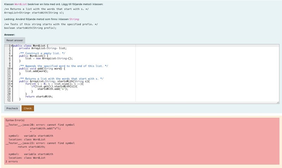The width and height of the screenshot is (282, 168).
Task: Collapse the constructor fold arrow at line 5
Action: tap(12, 56)
